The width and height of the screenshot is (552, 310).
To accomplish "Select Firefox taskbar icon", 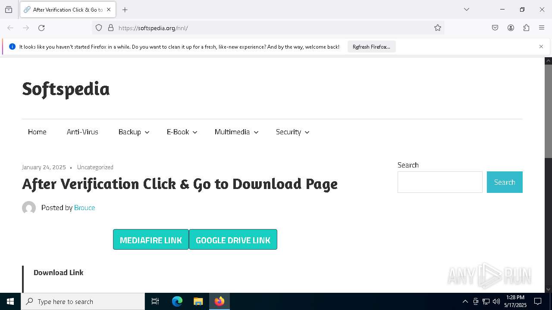I will pyautogui.click(x=220, y=301).
